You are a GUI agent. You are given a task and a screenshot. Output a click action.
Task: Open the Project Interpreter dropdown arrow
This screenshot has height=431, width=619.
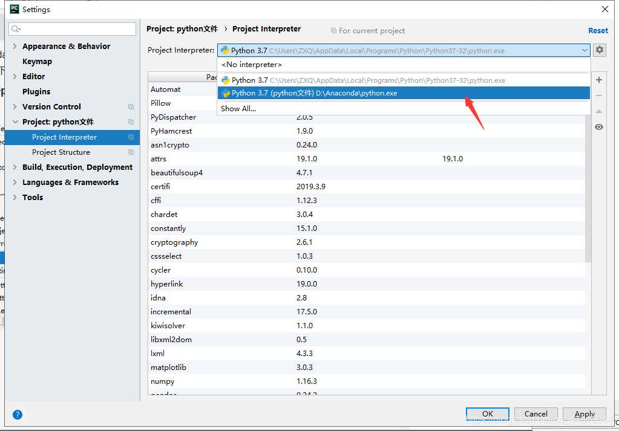click(585, 50)
